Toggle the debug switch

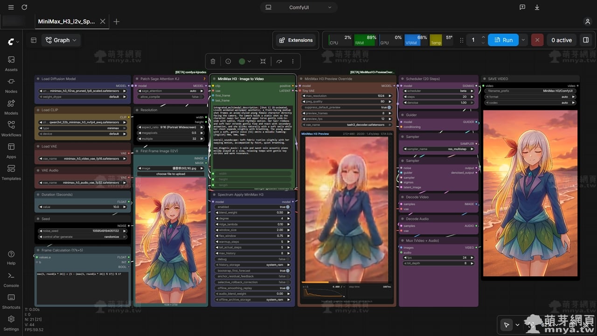click(252, 259)
